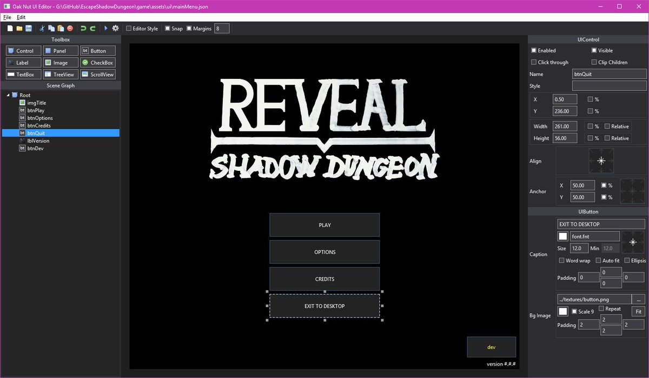Enable Word wrap for caption
The height and width of the screenshot is (378, 649).
click(x=561, y=260)
